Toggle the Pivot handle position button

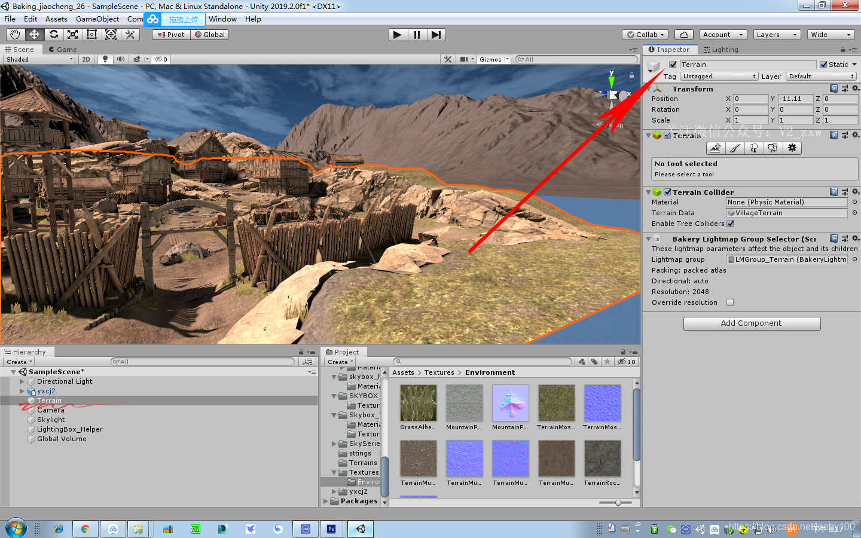[171, 35]
